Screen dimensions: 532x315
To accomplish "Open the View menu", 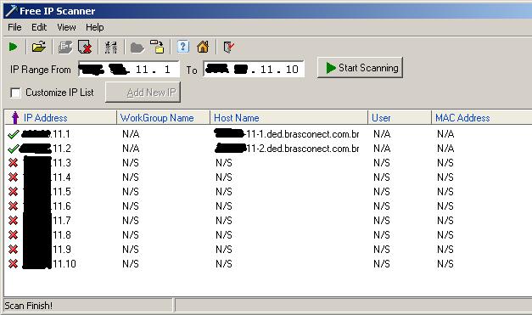I will [x=66, y=27].
